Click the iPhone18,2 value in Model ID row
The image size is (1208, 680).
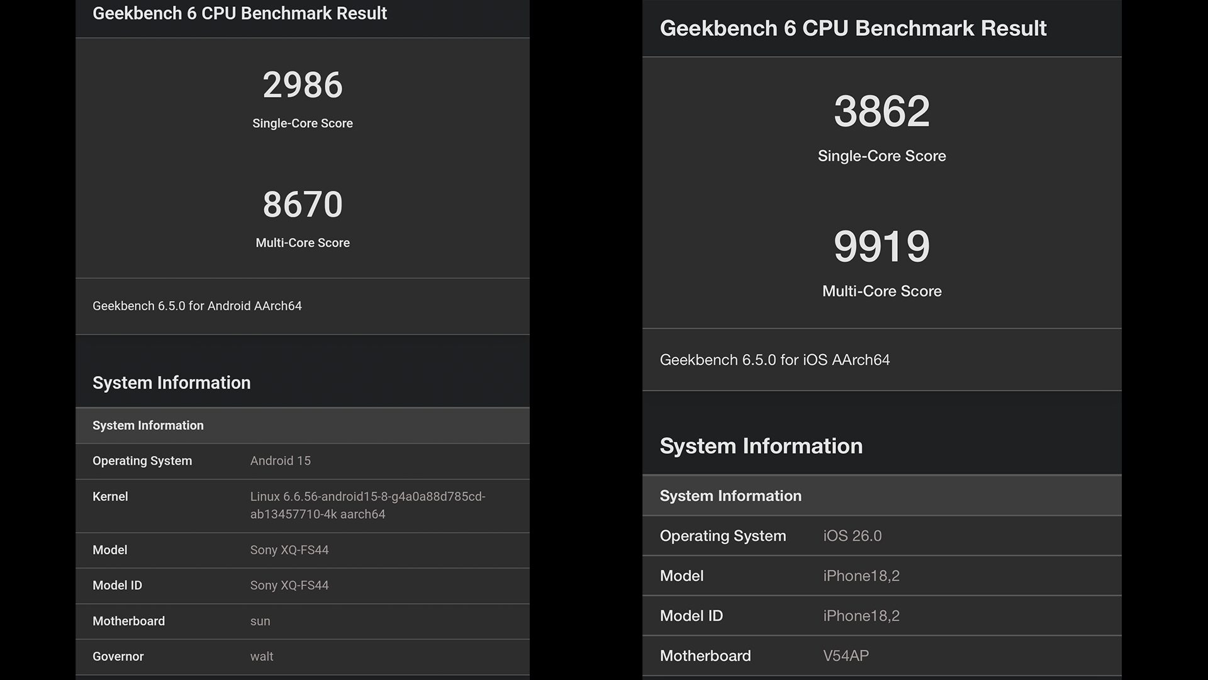(861, 616)
